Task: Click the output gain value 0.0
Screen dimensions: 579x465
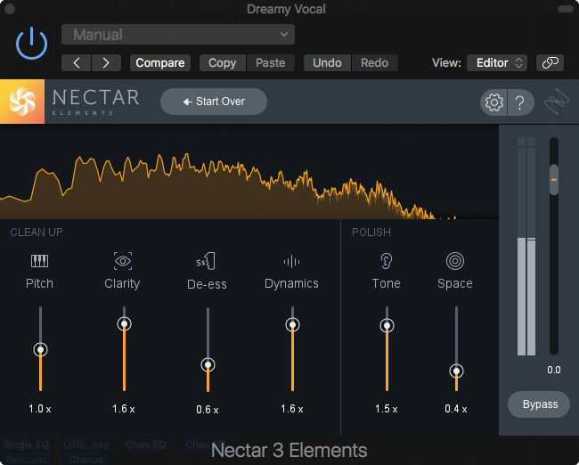Action: click(554, 370)
